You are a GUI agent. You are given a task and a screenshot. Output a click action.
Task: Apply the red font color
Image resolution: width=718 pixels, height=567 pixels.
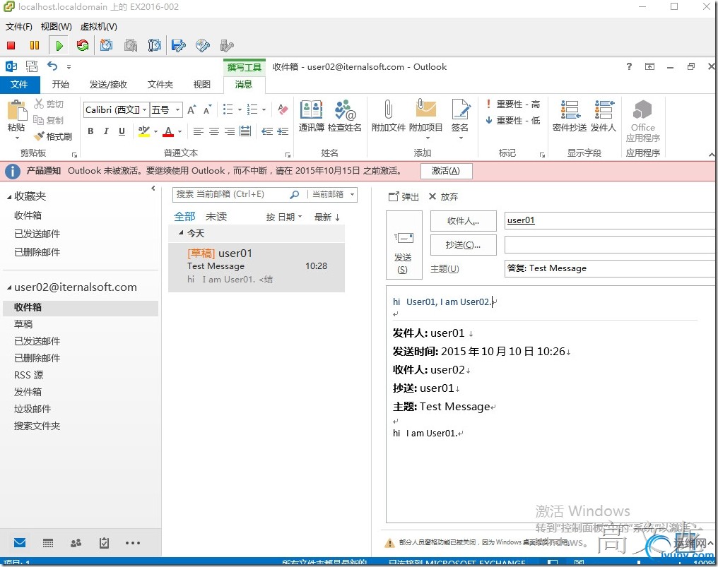[168, 131]
